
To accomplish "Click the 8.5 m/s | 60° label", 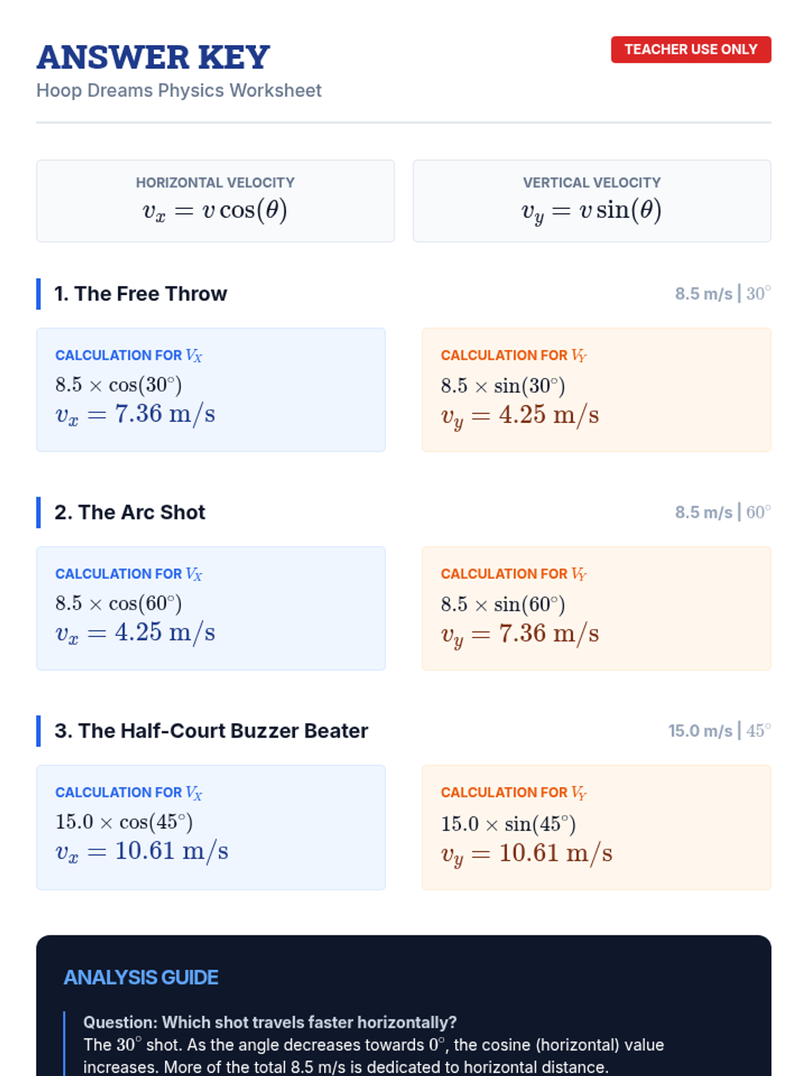I will 722,512.
